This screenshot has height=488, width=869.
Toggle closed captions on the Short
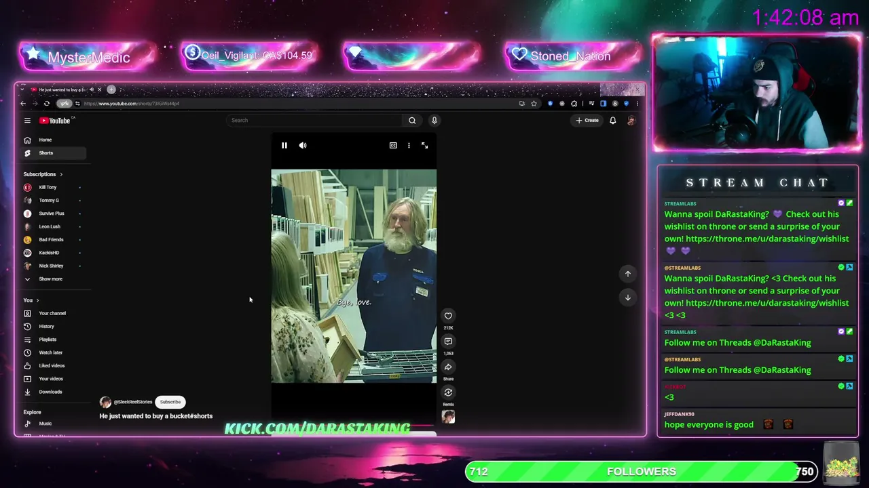393,146
